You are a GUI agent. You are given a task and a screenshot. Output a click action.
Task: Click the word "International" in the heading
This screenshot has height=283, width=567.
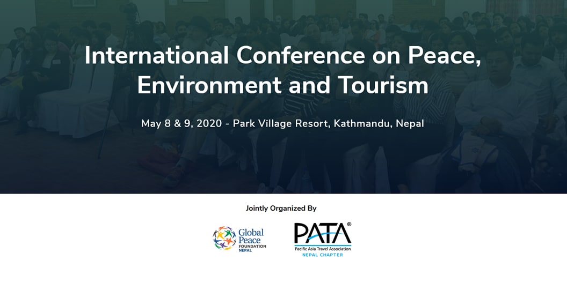157,56
